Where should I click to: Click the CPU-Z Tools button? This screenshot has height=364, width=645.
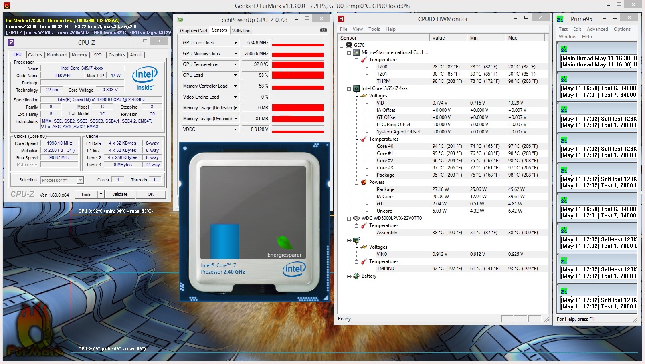coord(86,194)
